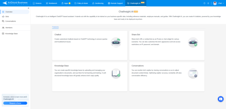Expand the JTact account dropdown arrow

pos(223,3)
